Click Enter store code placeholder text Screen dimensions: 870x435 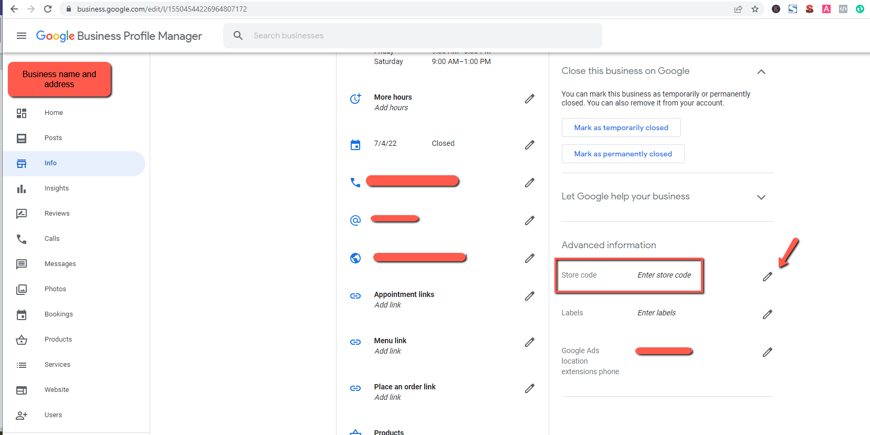[x=664, y=275]
